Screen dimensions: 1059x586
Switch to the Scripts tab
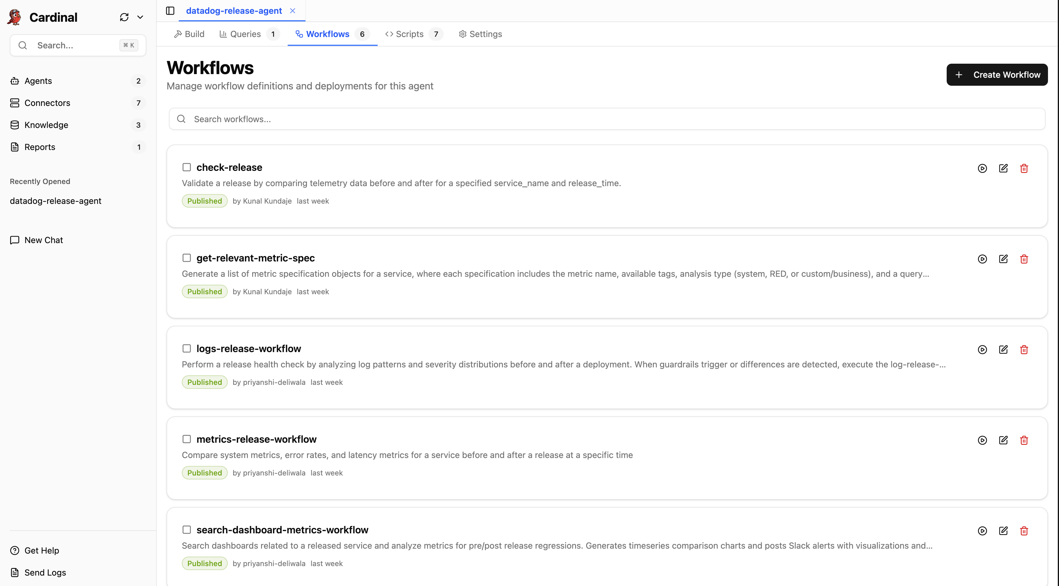tap(410, 34)
